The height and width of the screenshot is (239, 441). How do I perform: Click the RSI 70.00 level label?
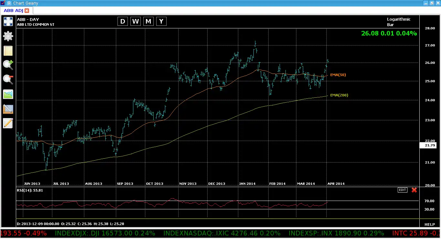(429, 201)
